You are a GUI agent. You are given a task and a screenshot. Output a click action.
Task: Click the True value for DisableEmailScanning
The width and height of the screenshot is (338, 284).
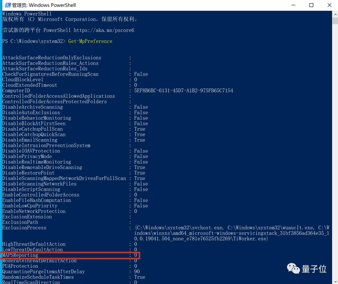click(x=140, y=140)
